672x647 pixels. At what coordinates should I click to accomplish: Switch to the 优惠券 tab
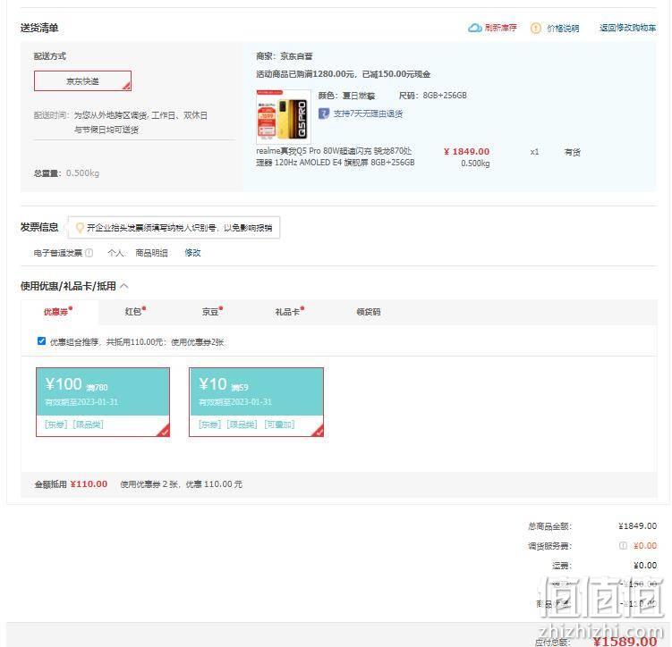click(58, 312)
